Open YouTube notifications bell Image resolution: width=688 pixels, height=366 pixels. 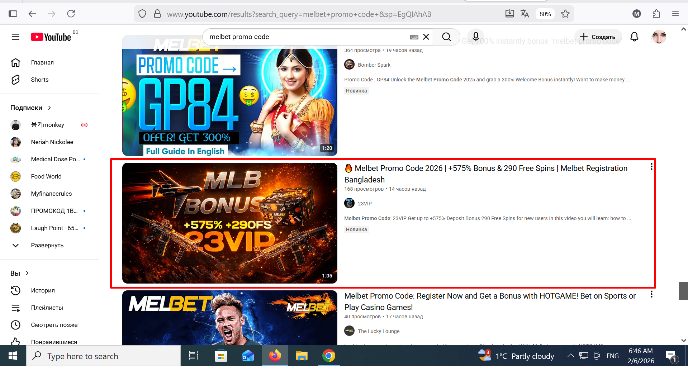[x=634, y=37]
